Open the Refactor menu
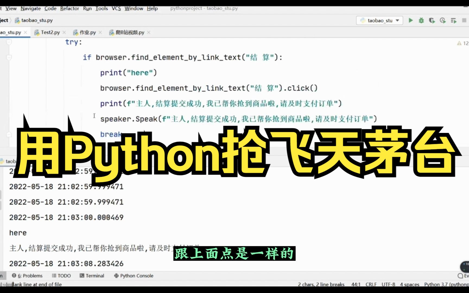The image size is (469, 293). click(69, 8)
